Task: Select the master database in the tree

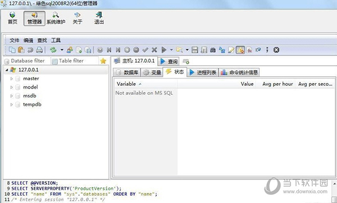Action: pos(31,79)
